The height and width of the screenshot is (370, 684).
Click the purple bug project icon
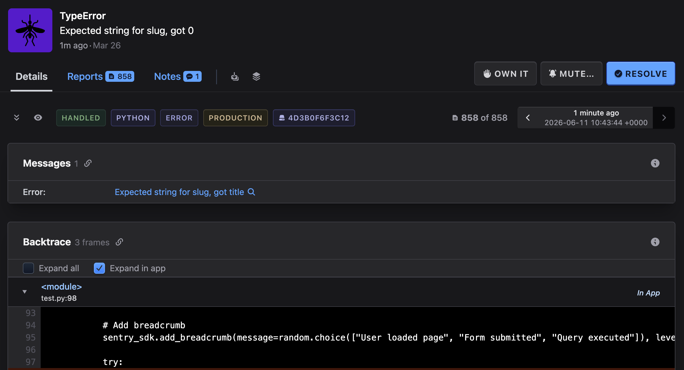[30, 30]
